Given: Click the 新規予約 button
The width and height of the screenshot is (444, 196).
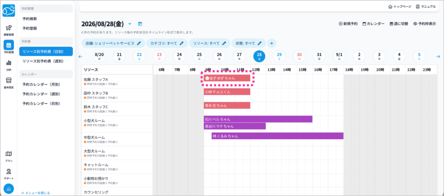Looking at the screenshot, I should click(348, 24).
